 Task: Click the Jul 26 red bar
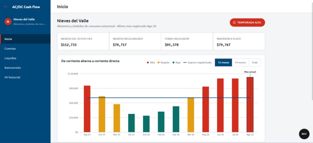(235, 105)
